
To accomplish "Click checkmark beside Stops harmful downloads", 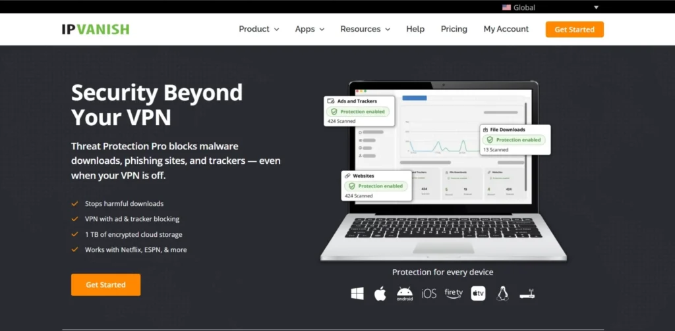I will [75, 204].
